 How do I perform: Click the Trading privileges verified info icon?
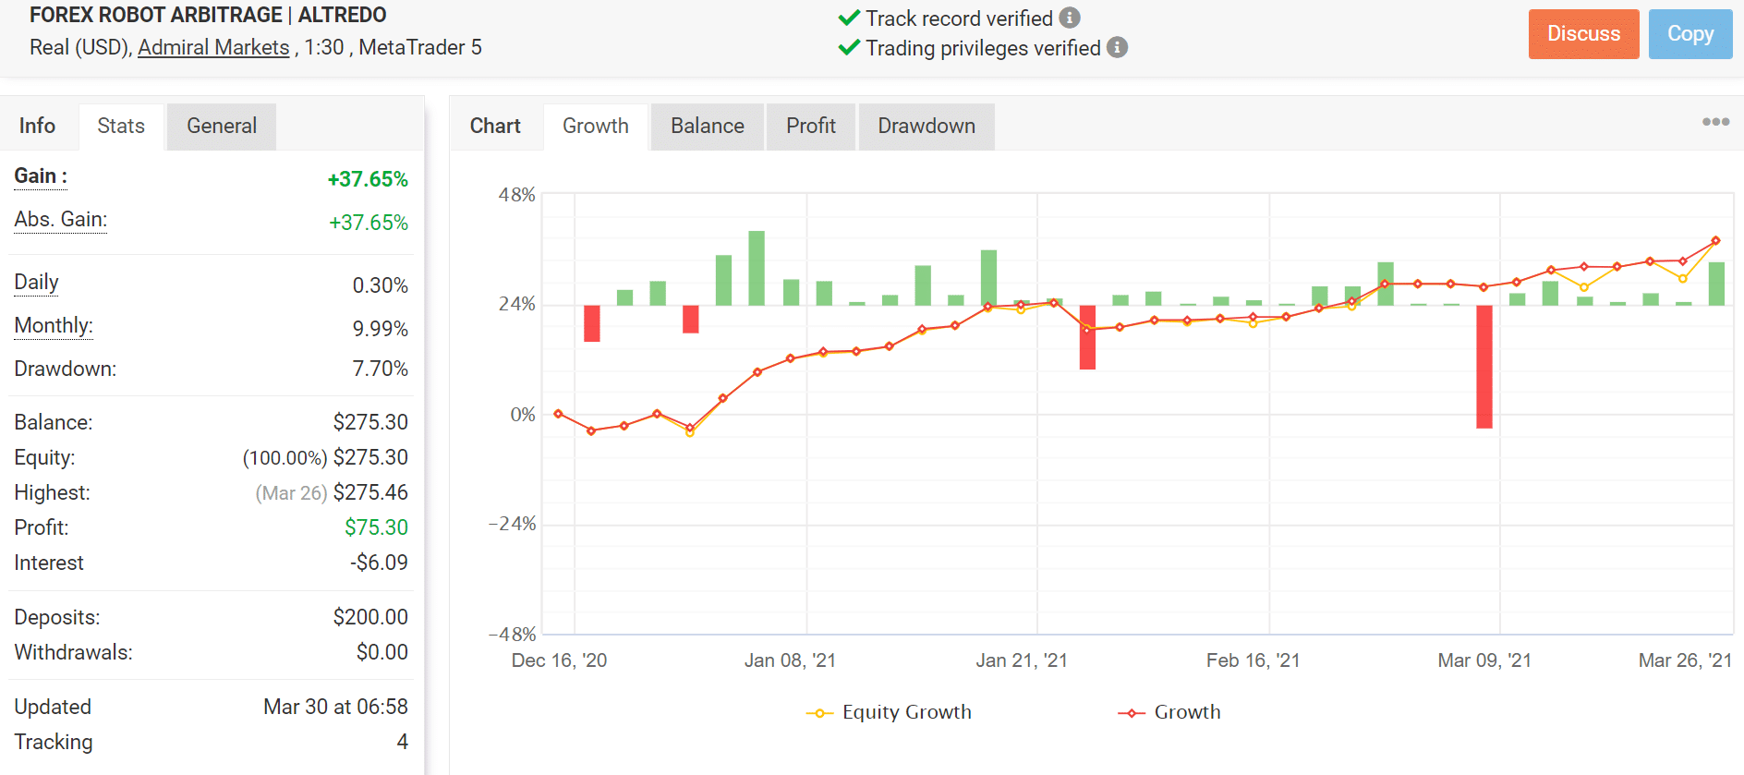[x=1117, y=47]
